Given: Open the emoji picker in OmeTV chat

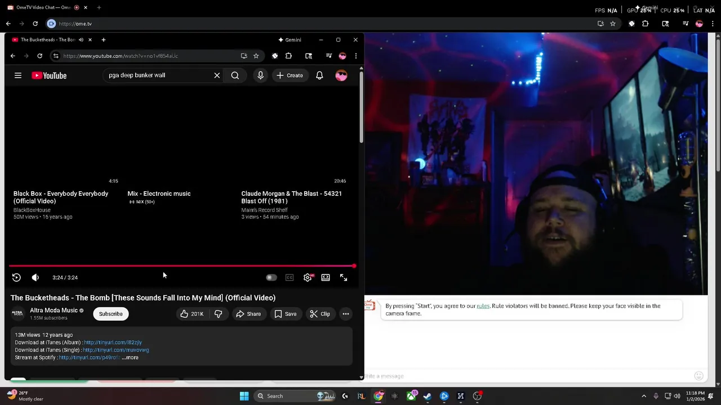Looking at the screenshot, I should (699, 376).
